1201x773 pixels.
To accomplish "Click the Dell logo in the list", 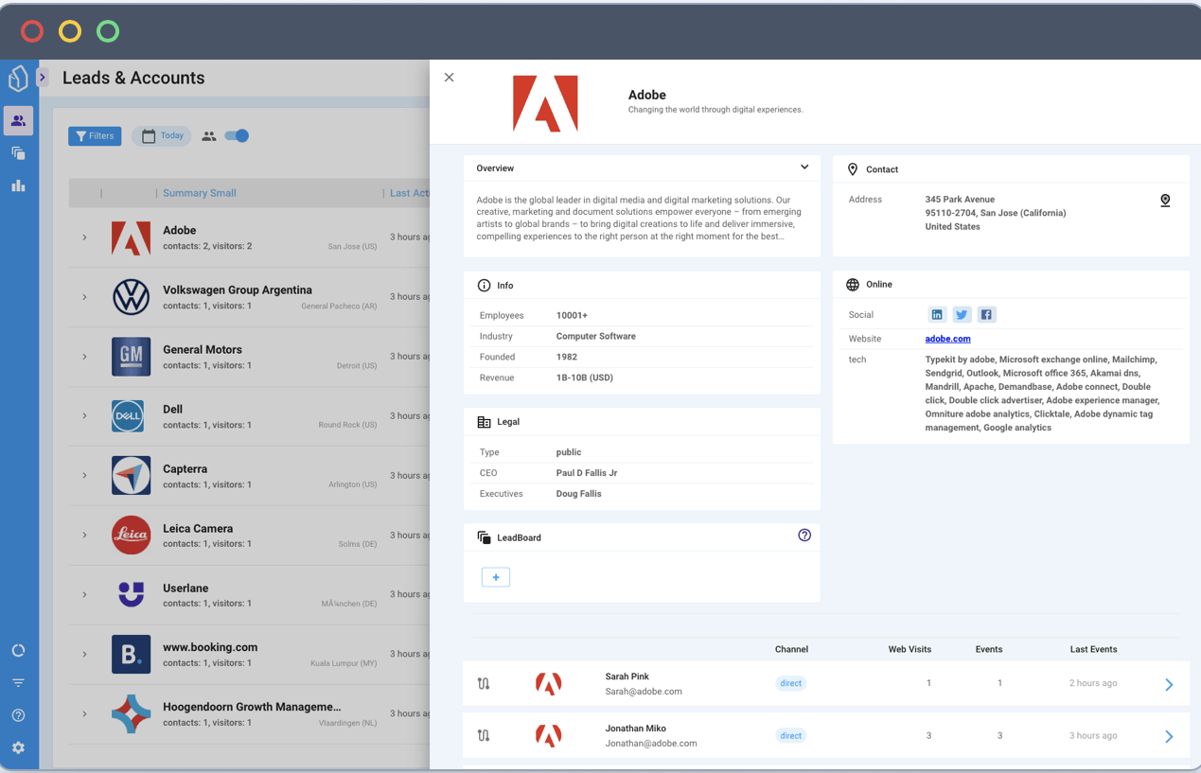I will point(128,416).
